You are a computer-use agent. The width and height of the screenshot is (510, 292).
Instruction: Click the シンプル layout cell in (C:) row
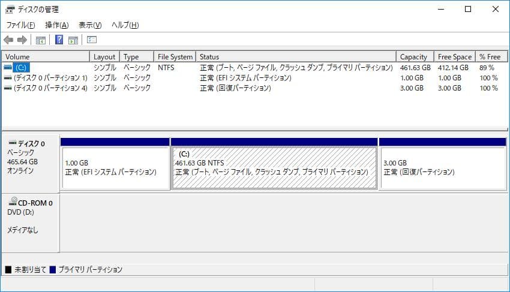(x=105, y=68)
